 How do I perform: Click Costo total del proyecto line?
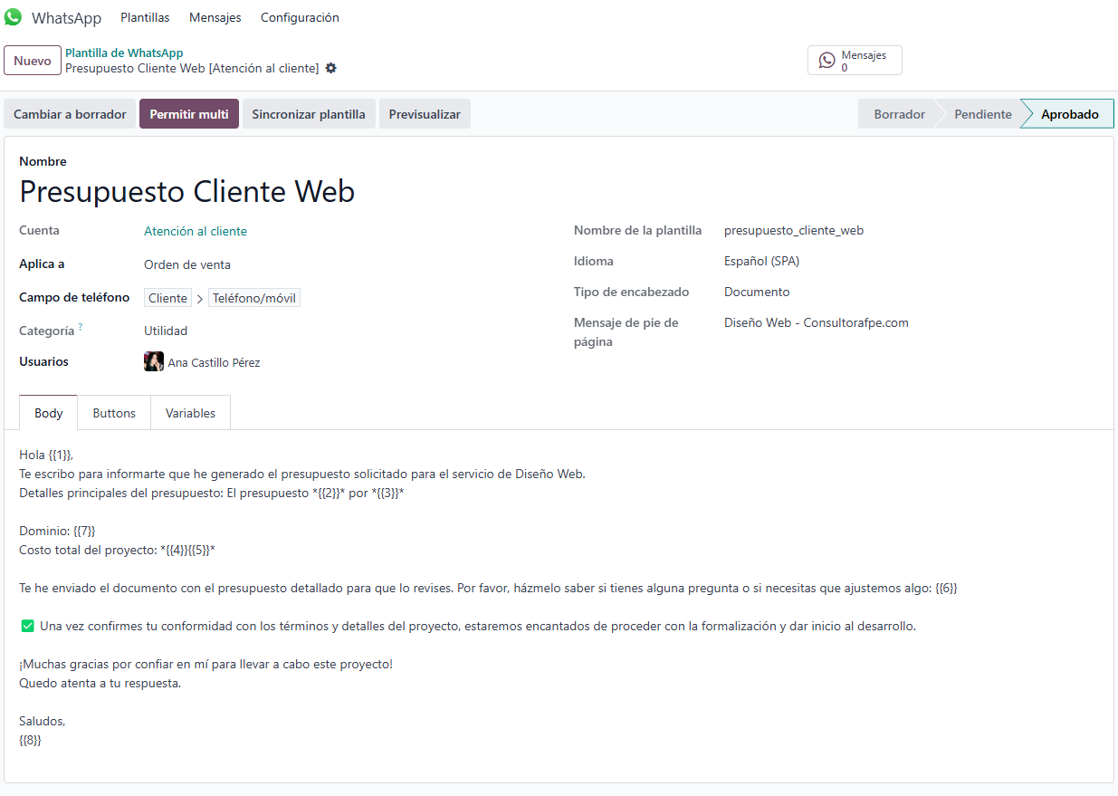pos(117,550)
